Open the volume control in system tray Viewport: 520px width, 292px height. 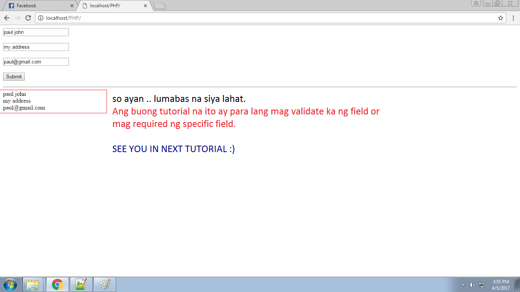click(x=472, y=284)
